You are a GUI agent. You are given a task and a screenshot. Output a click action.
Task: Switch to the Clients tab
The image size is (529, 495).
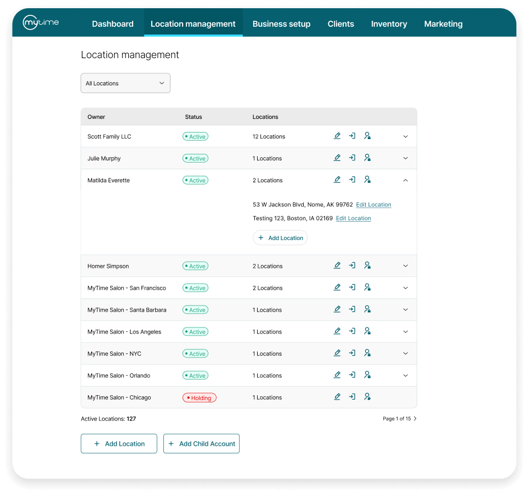[341, 24]
